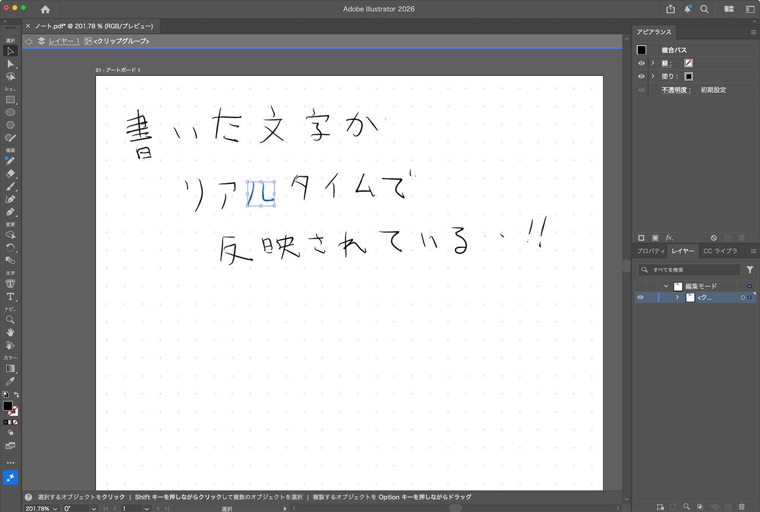The height and width of the screenshot is (512, 760).
Task: Select the Rotate View tool
Action: pyautogui.click(x=10, y=345)
